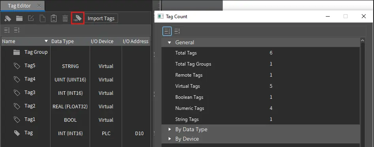The width and height of the screenshot is (374, 147).
Task: Click the filled tag icon beside Tag
Action: tap(17, 133)
